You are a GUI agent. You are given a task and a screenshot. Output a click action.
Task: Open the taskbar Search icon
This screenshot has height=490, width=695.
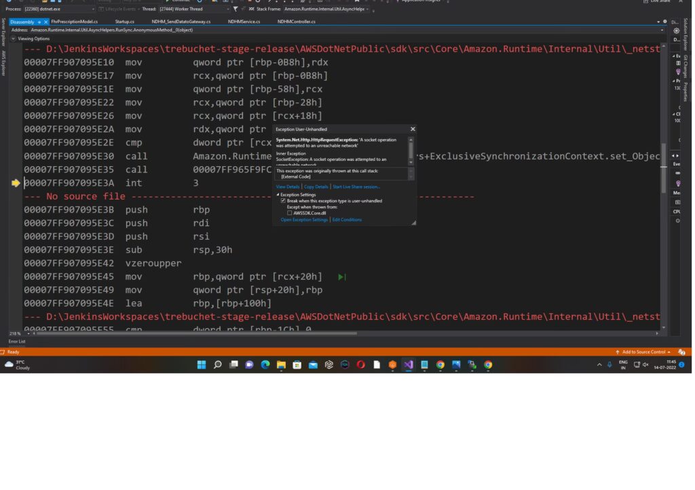(x=218, y=364)
